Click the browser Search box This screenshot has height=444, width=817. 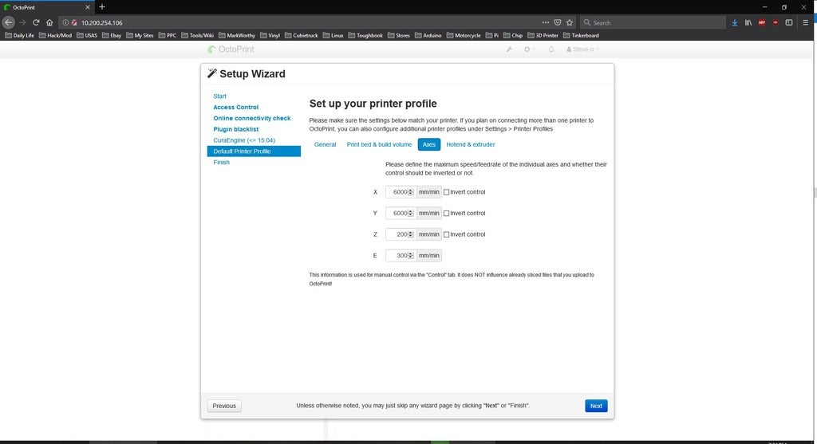(x=653, y=22)
